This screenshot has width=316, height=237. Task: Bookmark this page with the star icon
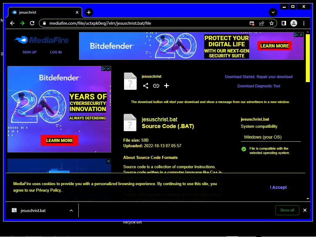coord(272,23)
